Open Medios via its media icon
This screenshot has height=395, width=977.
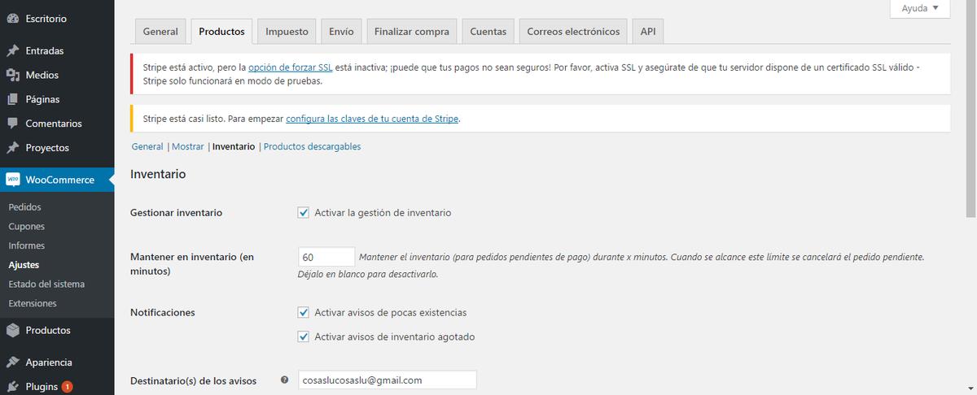click(x=12, y=75)
